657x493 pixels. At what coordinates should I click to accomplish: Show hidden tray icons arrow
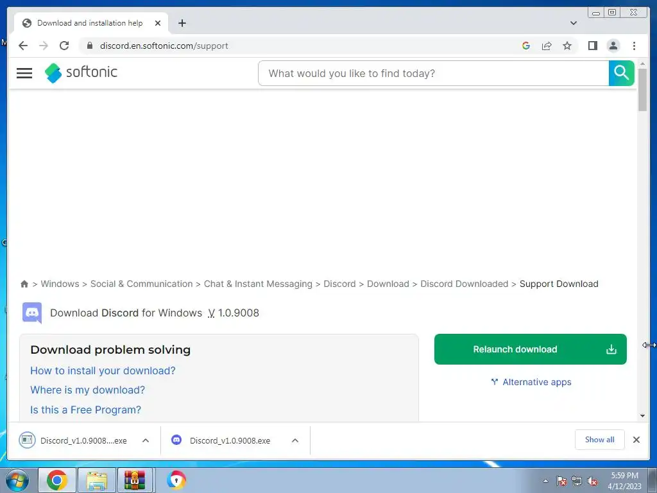click(x=545, y=481)
